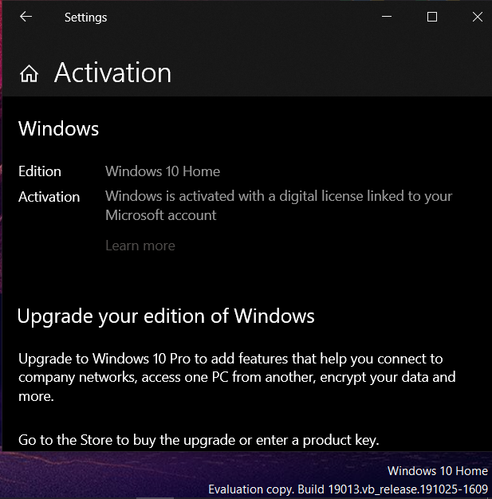Close the Settings window

click(477, 17)
